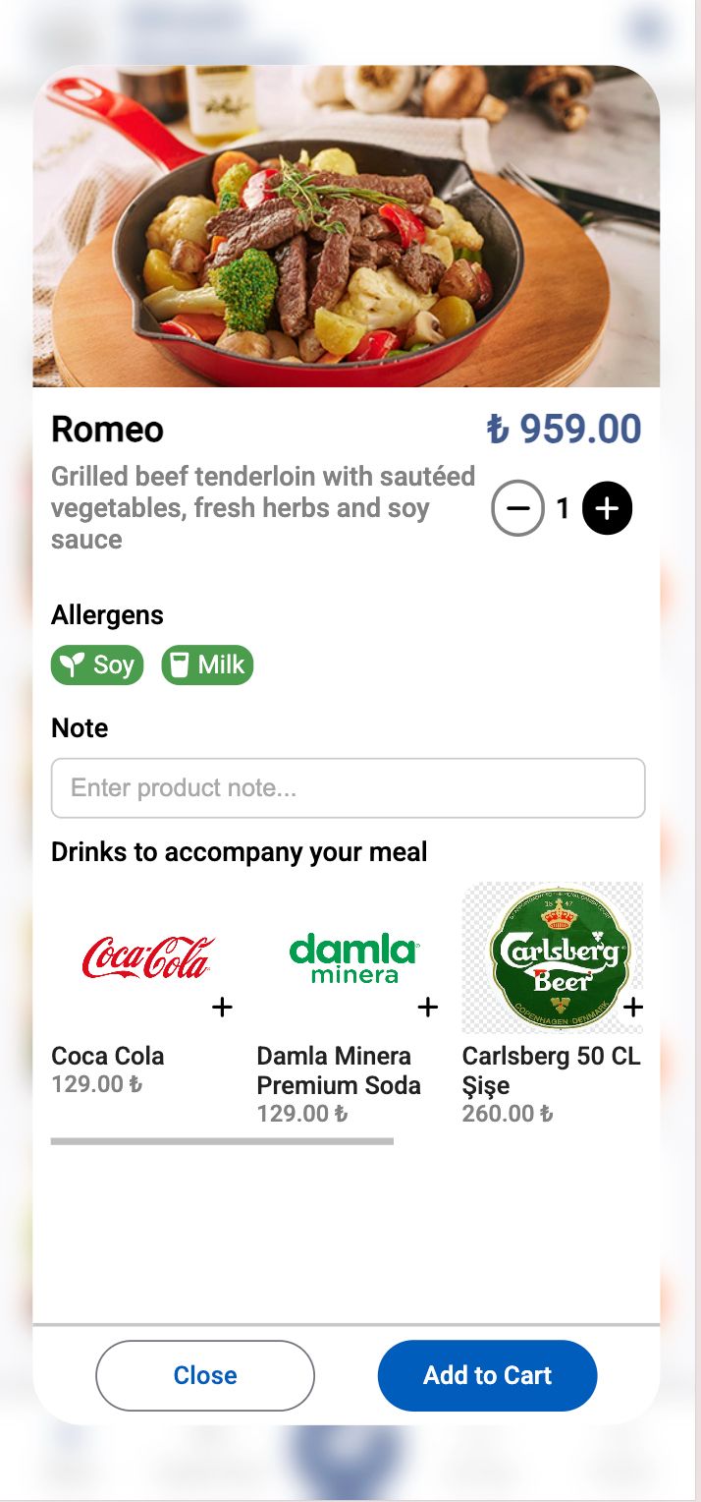701x1502 pixels.
Task: Click the Damla Minera Premium Soda name
Action: [x=339, y=1070]
